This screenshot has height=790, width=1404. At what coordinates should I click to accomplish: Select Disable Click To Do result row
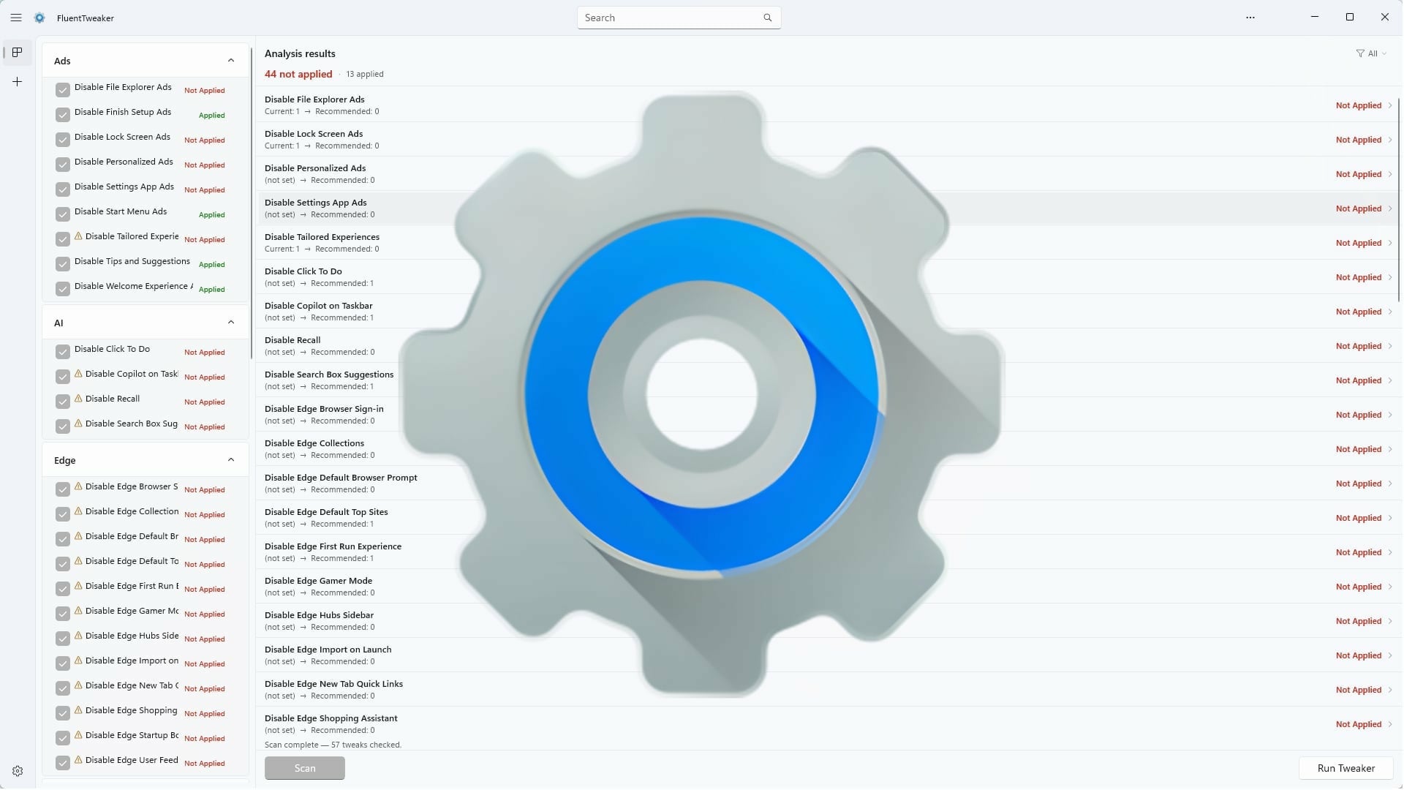tap(827, 277)
